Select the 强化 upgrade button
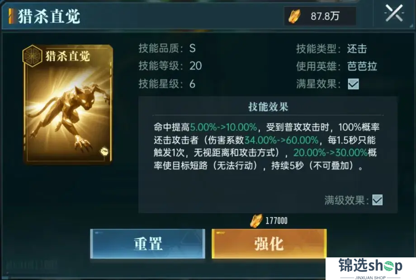Screen dimensions: 416x280 pyautogui.click(x=269, y=244)
